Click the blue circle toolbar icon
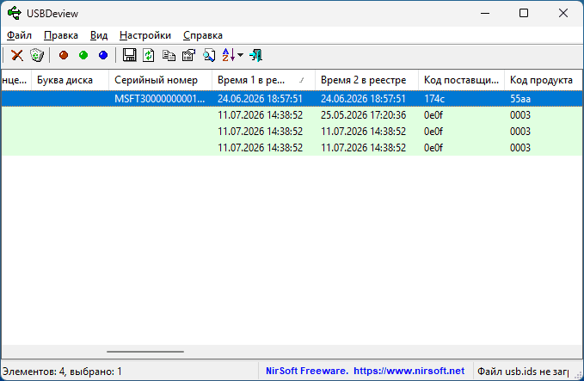 click(x=103, y=56)
